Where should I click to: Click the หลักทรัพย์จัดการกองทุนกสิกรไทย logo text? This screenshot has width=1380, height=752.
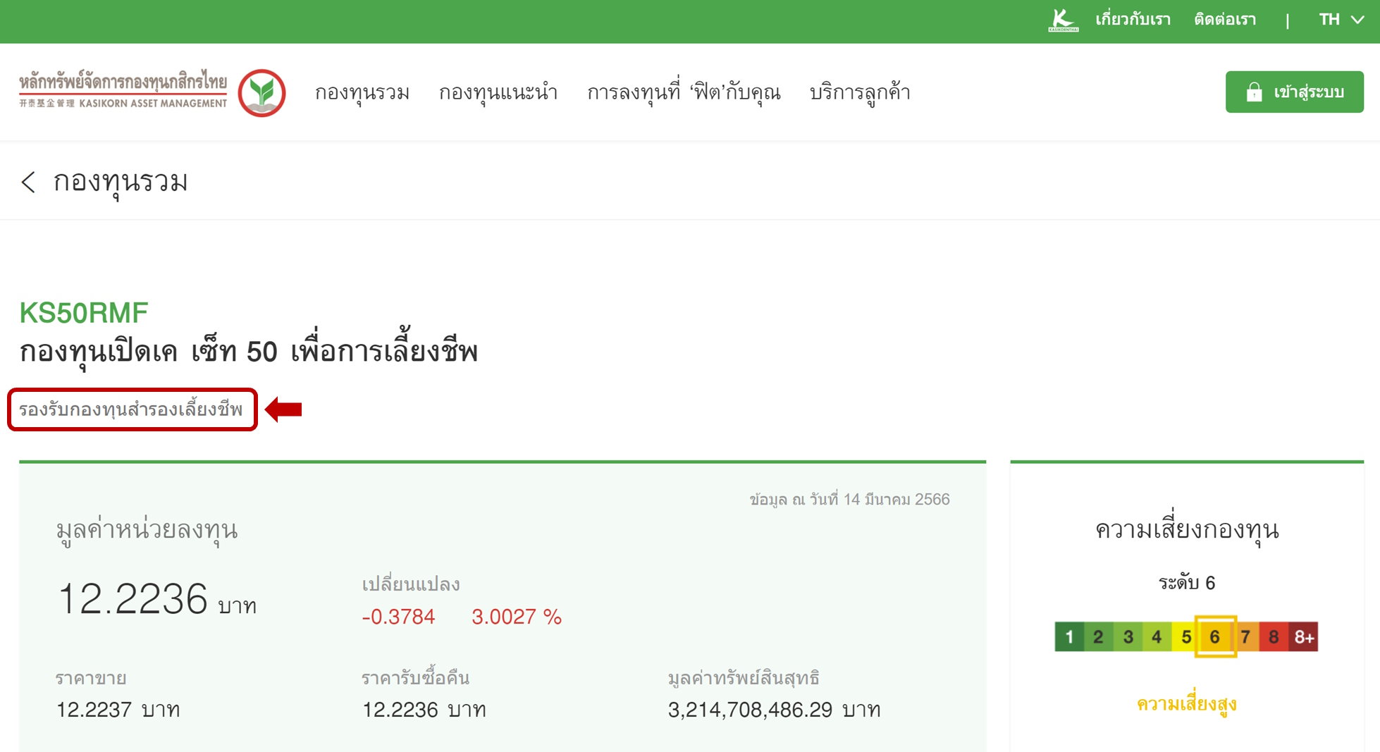pos(123,89)
